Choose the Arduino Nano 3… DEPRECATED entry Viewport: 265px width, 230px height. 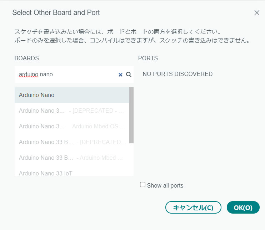72,111
